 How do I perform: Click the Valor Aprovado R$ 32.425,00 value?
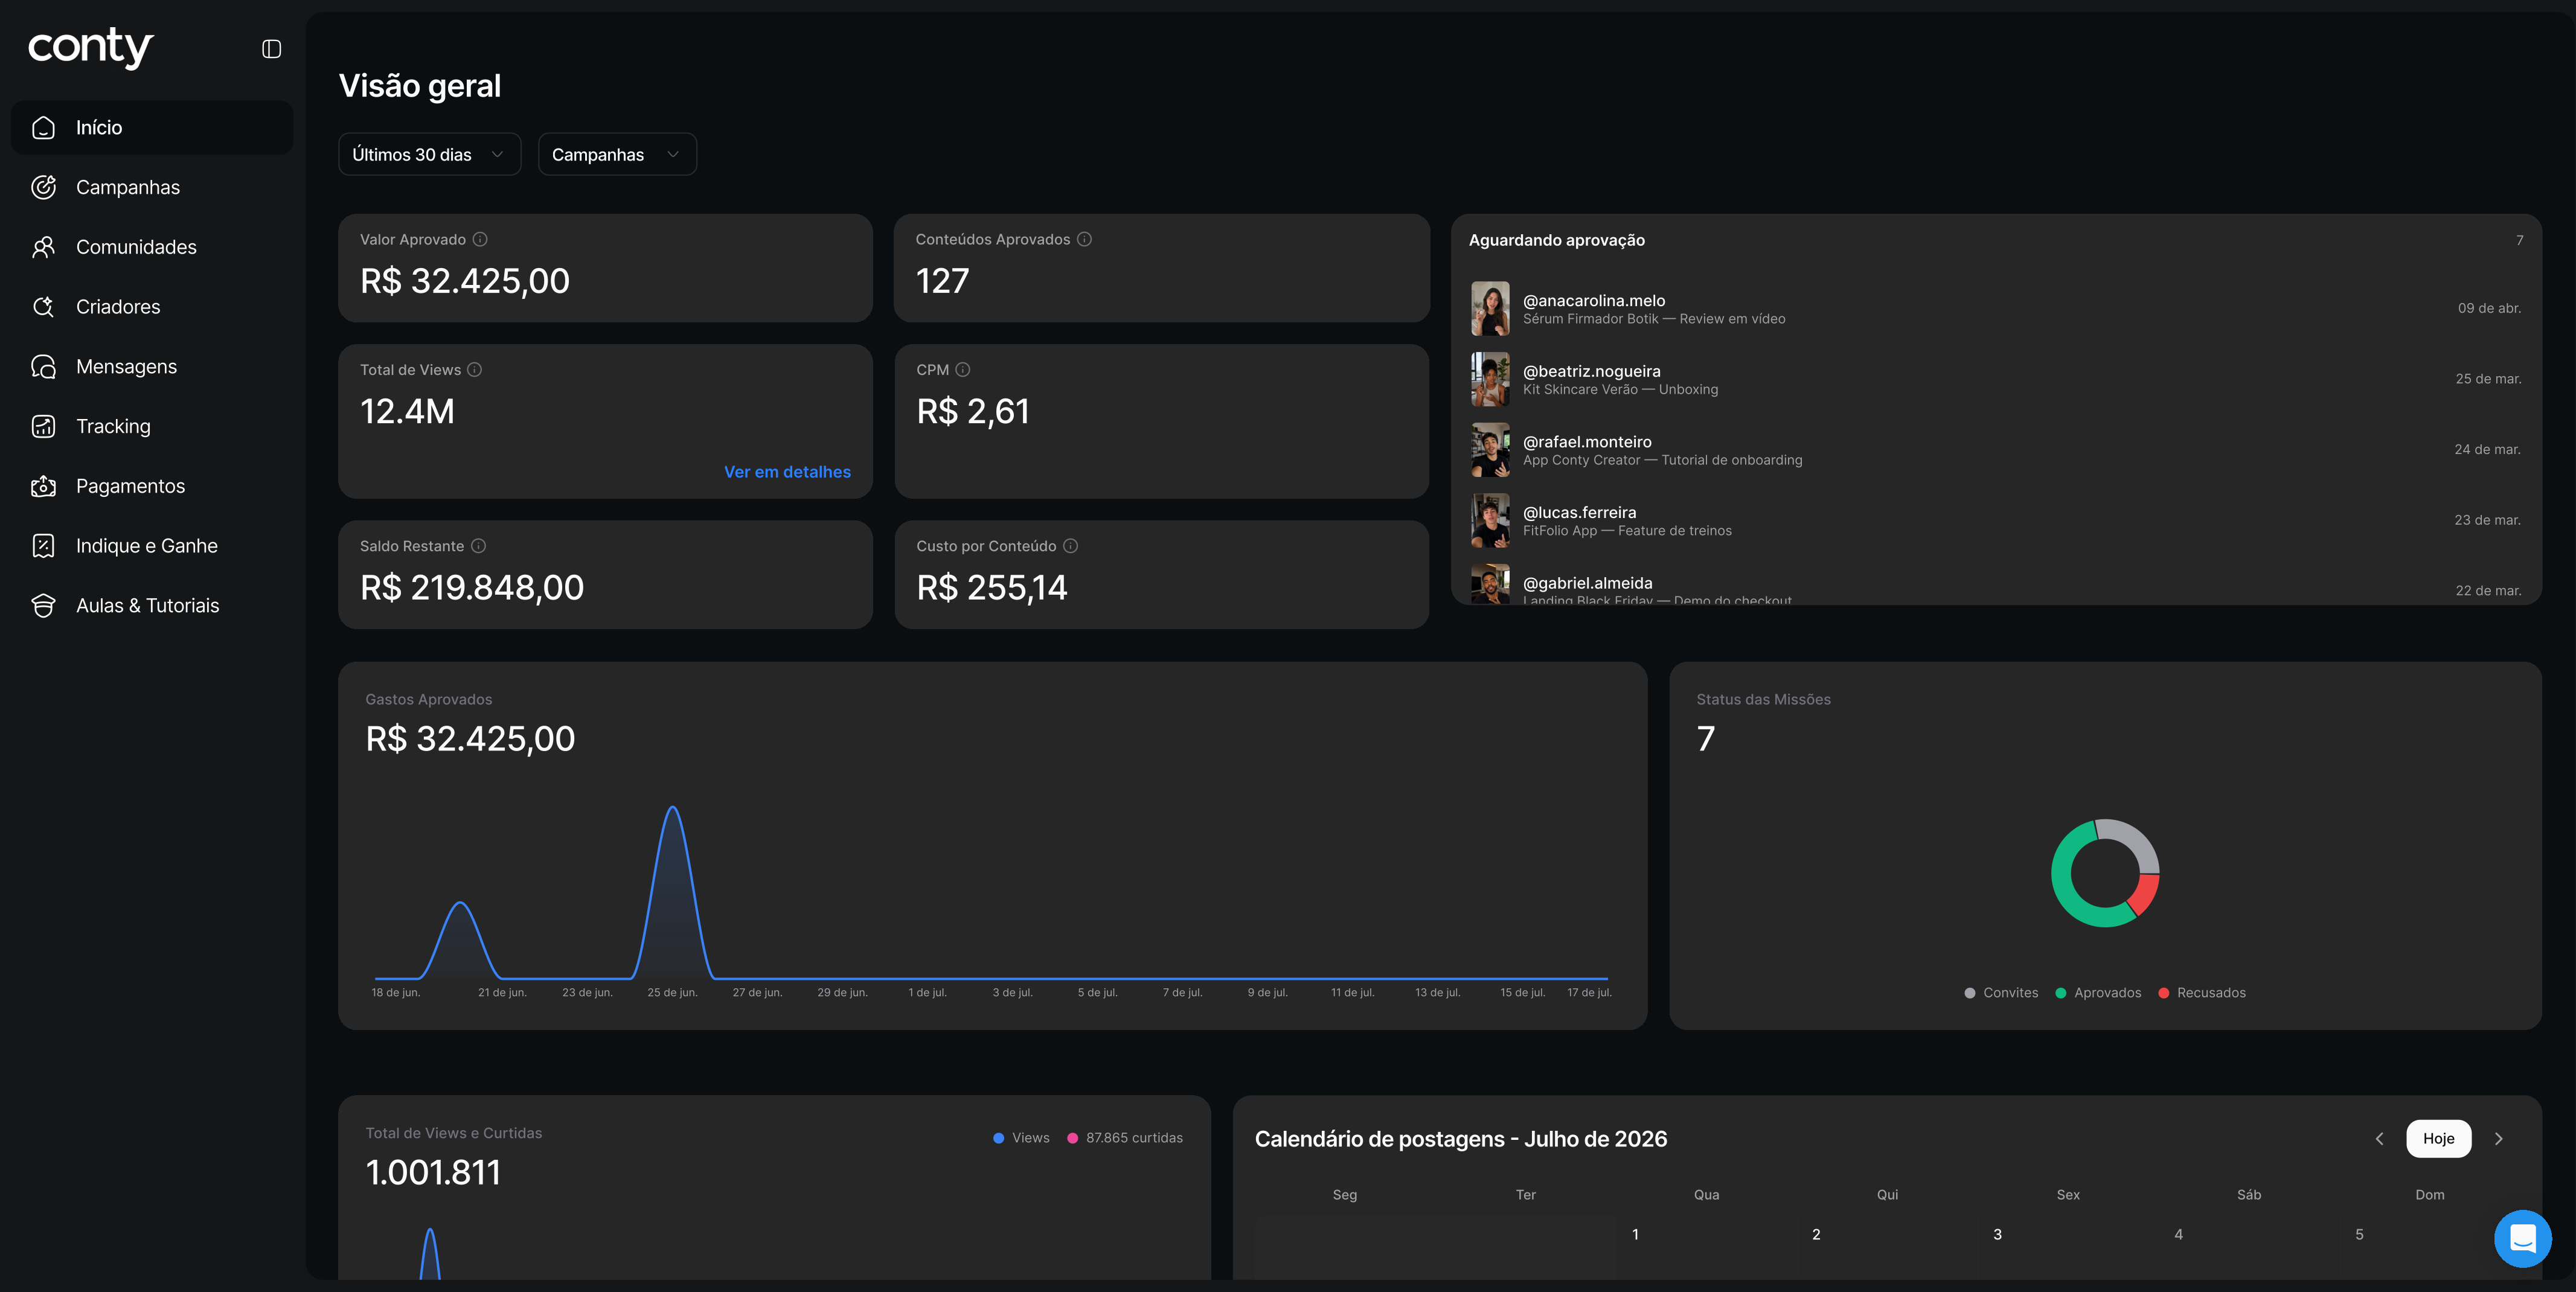465,281
